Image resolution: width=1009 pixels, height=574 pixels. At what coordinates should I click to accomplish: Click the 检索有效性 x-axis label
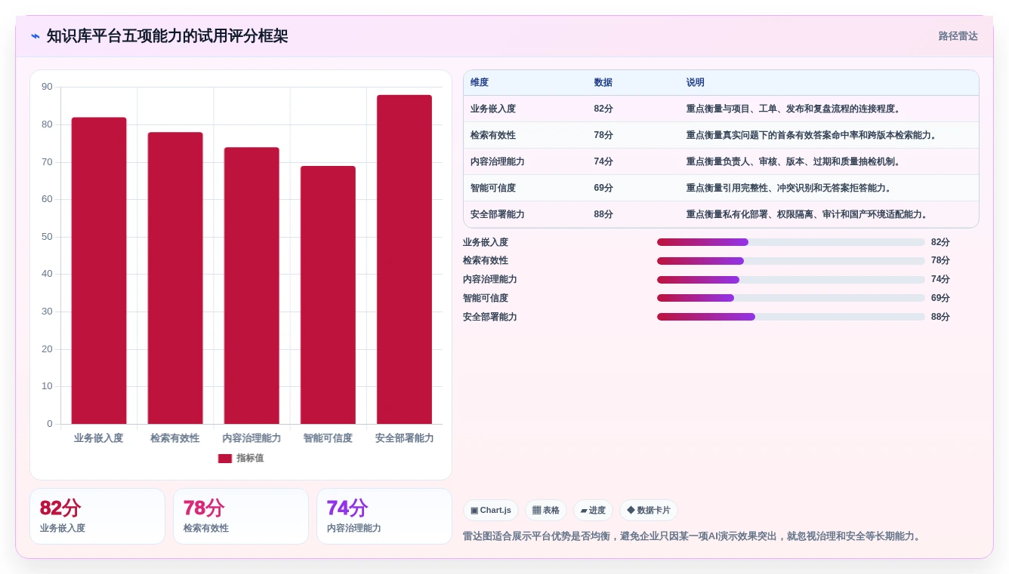(x=175, y=438)
